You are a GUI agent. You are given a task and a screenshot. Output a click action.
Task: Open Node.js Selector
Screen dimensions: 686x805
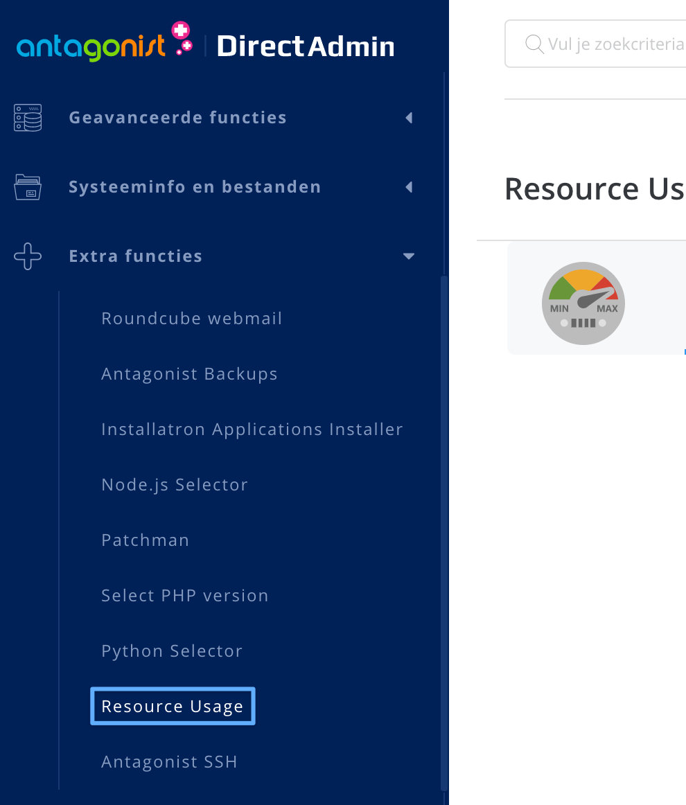coord(175,485)
